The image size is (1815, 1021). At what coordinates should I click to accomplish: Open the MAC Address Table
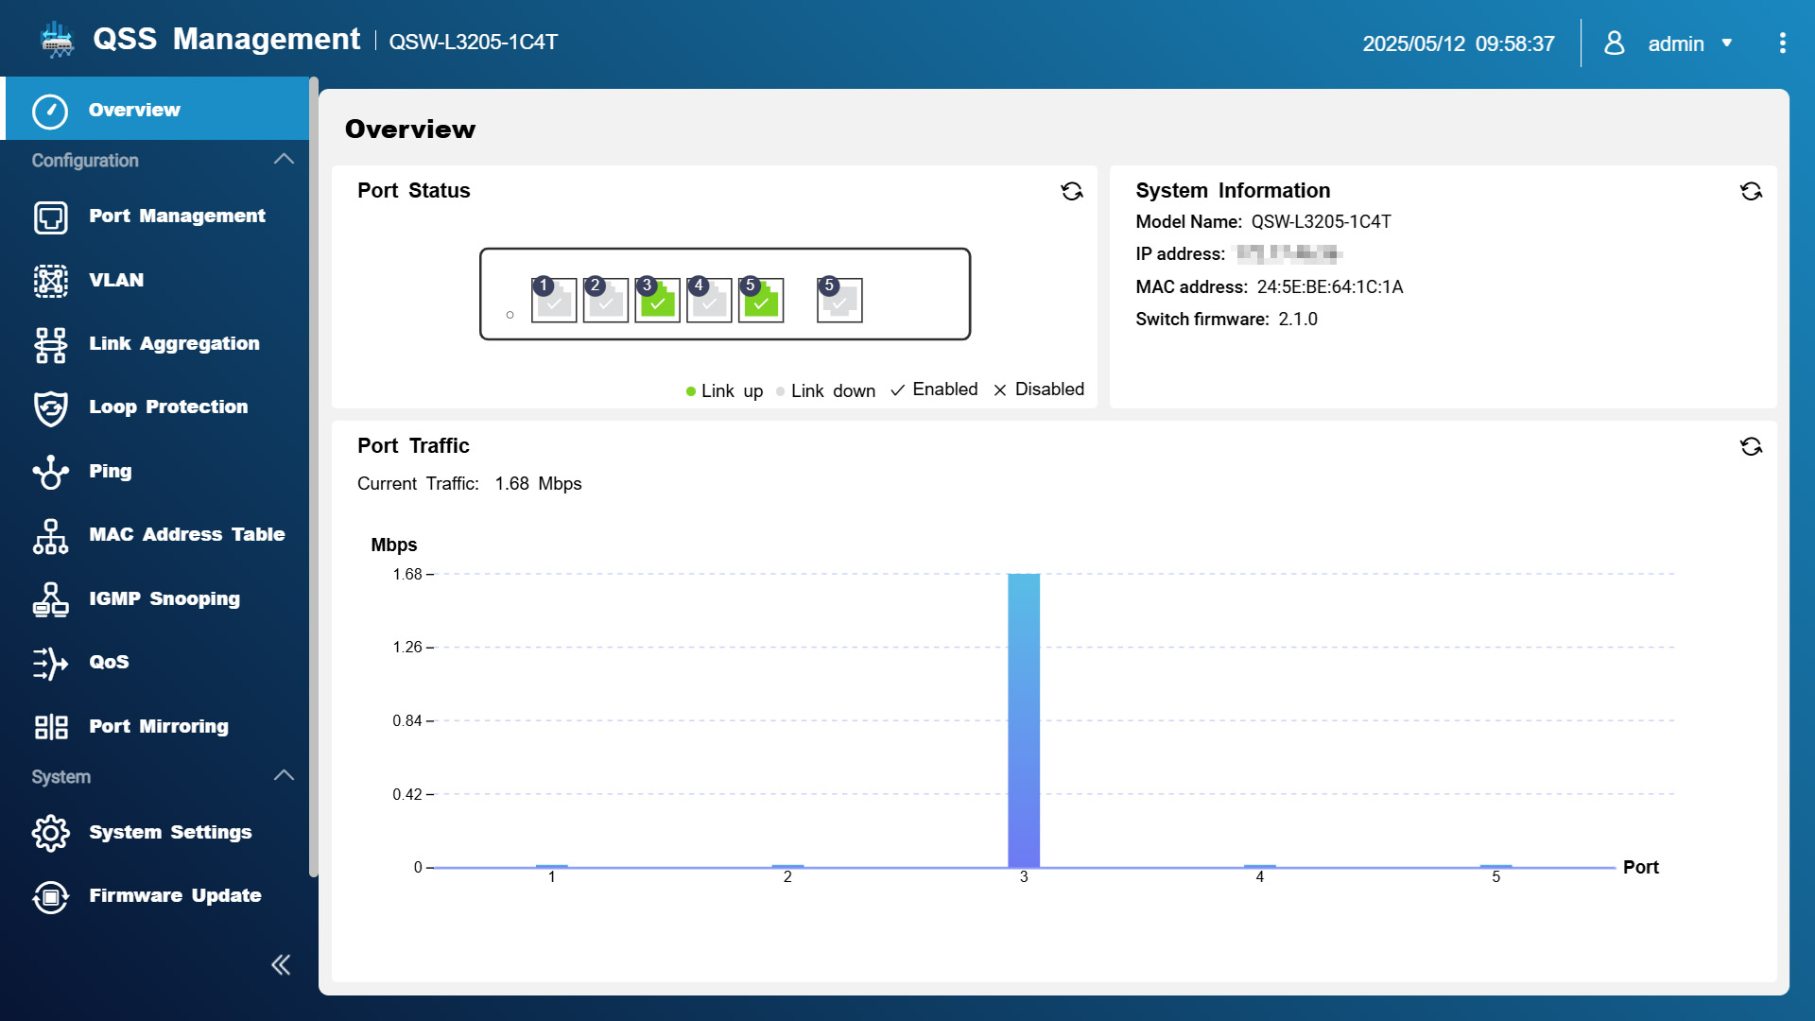point(186,534)
